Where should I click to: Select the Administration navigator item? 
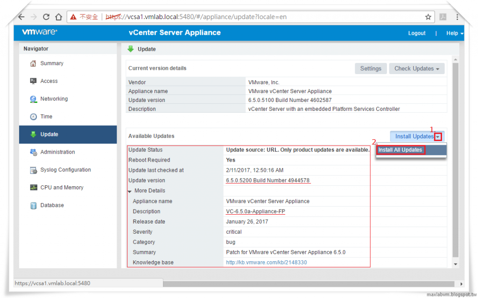coord(68,152)
